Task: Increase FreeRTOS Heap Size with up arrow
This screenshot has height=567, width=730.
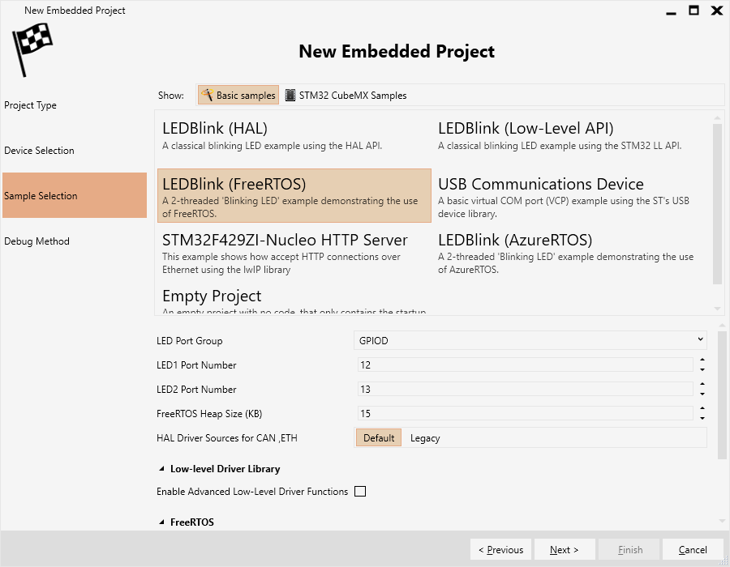Action: (702, 408)
